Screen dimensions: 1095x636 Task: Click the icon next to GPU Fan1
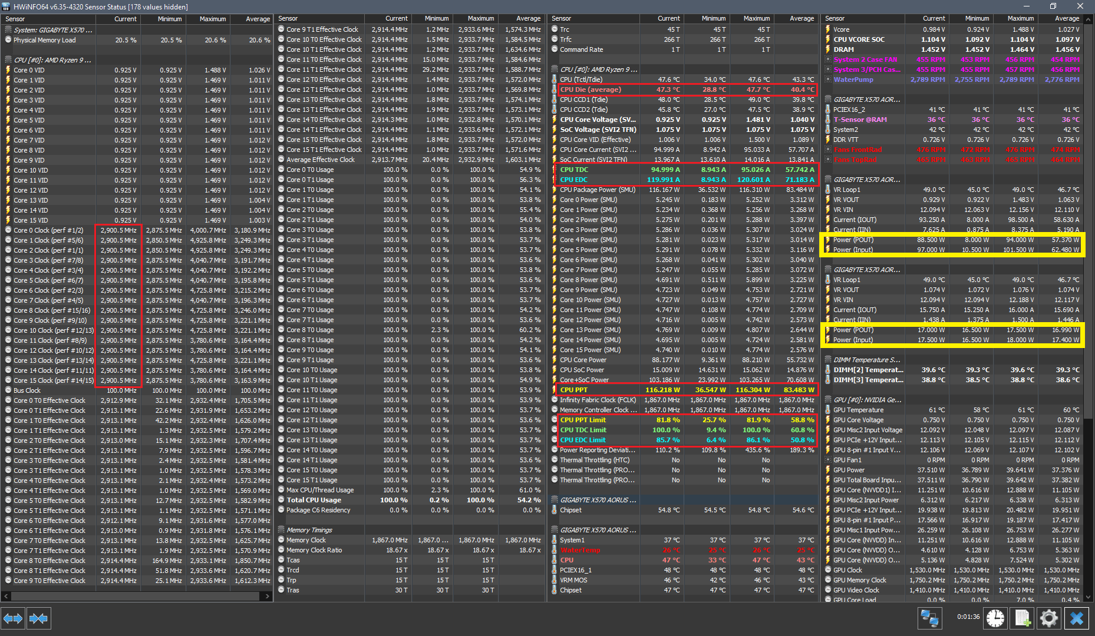coord(828,460)
